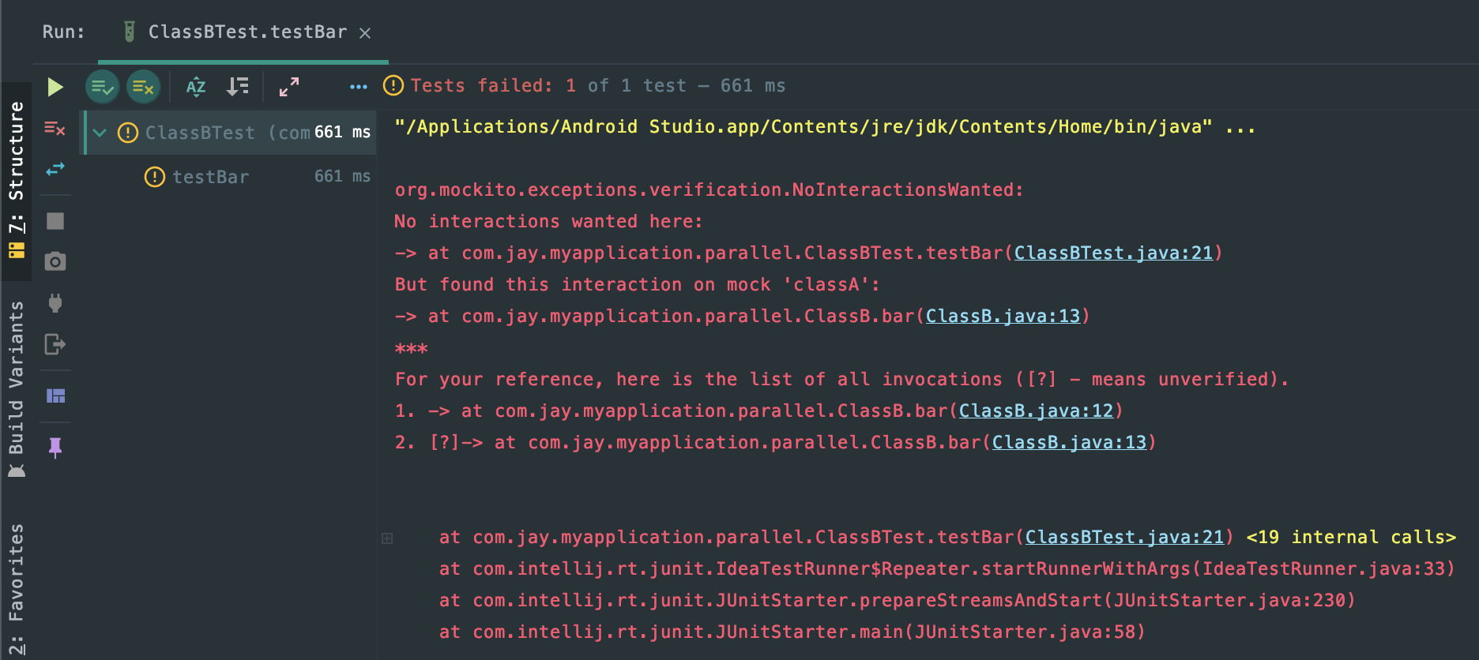Click the restore layout icon
1479x660 pixels.
coord(55,396)
